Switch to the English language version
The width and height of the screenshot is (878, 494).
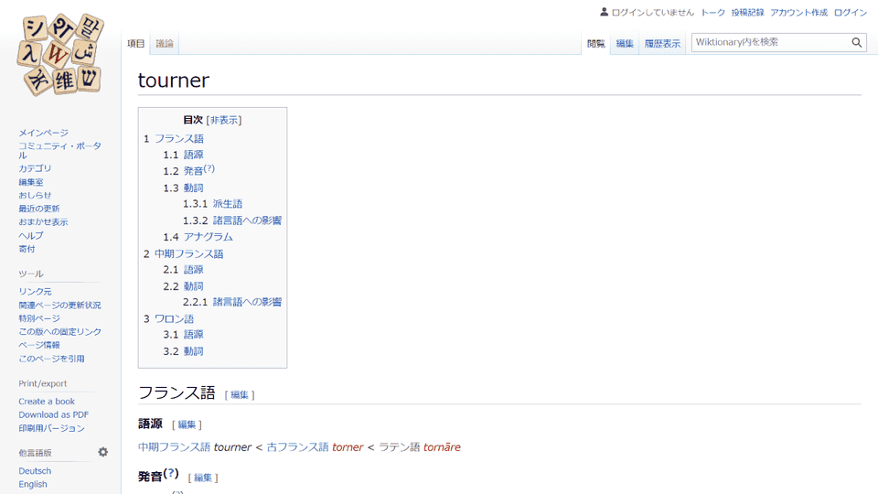[x=33, y=484]
